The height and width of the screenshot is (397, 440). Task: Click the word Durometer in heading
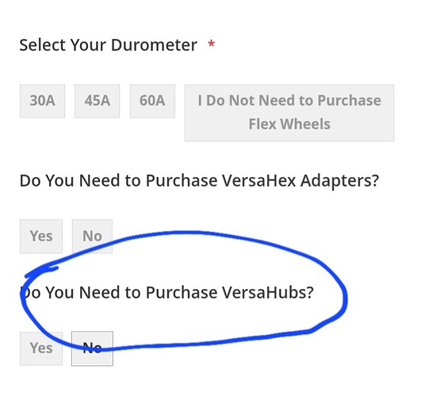[154, 45]
